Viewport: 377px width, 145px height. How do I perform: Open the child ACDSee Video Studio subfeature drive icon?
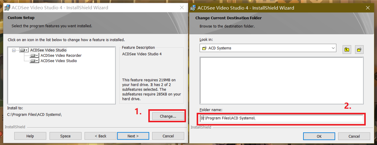pyautogui.click(x=34, y=61)
